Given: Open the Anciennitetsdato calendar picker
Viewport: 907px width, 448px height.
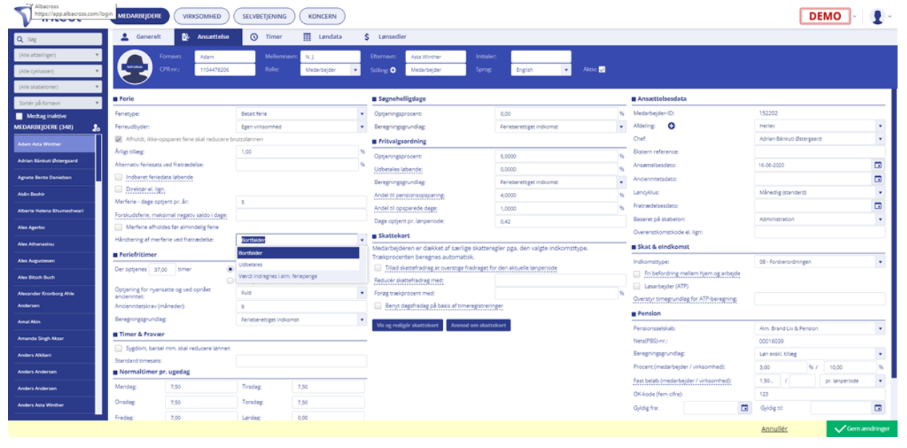Looking at the screenshot, I should point(877,179).
